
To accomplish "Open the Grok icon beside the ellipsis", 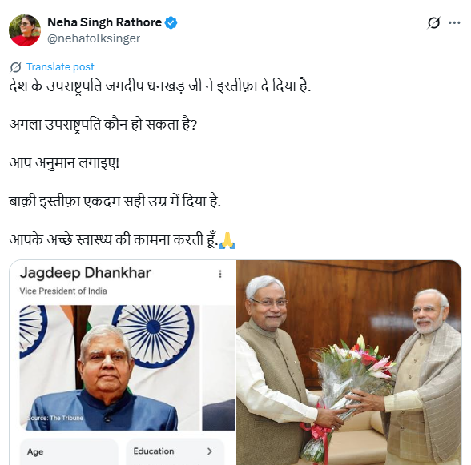I will (433, 23).
